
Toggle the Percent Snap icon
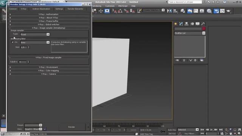click(126, 11)
